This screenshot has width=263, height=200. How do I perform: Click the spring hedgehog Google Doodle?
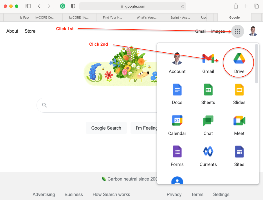(x=120, y=66)
